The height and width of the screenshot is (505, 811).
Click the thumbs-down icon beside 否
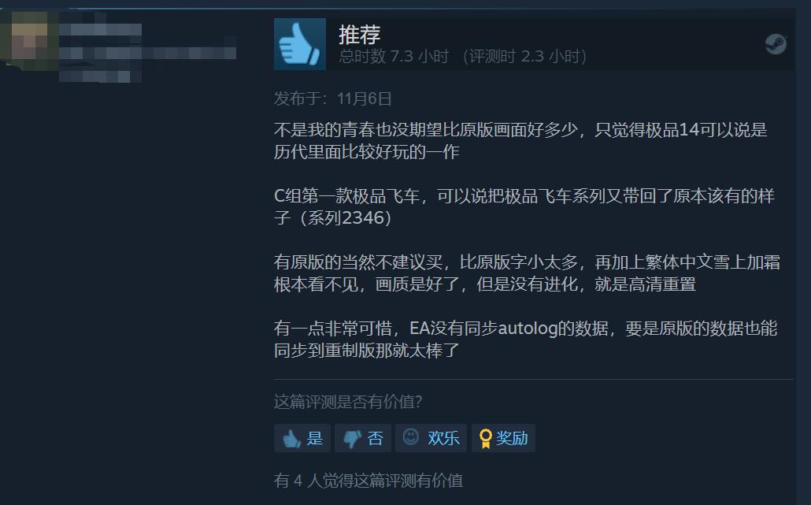tap(352, 439)
